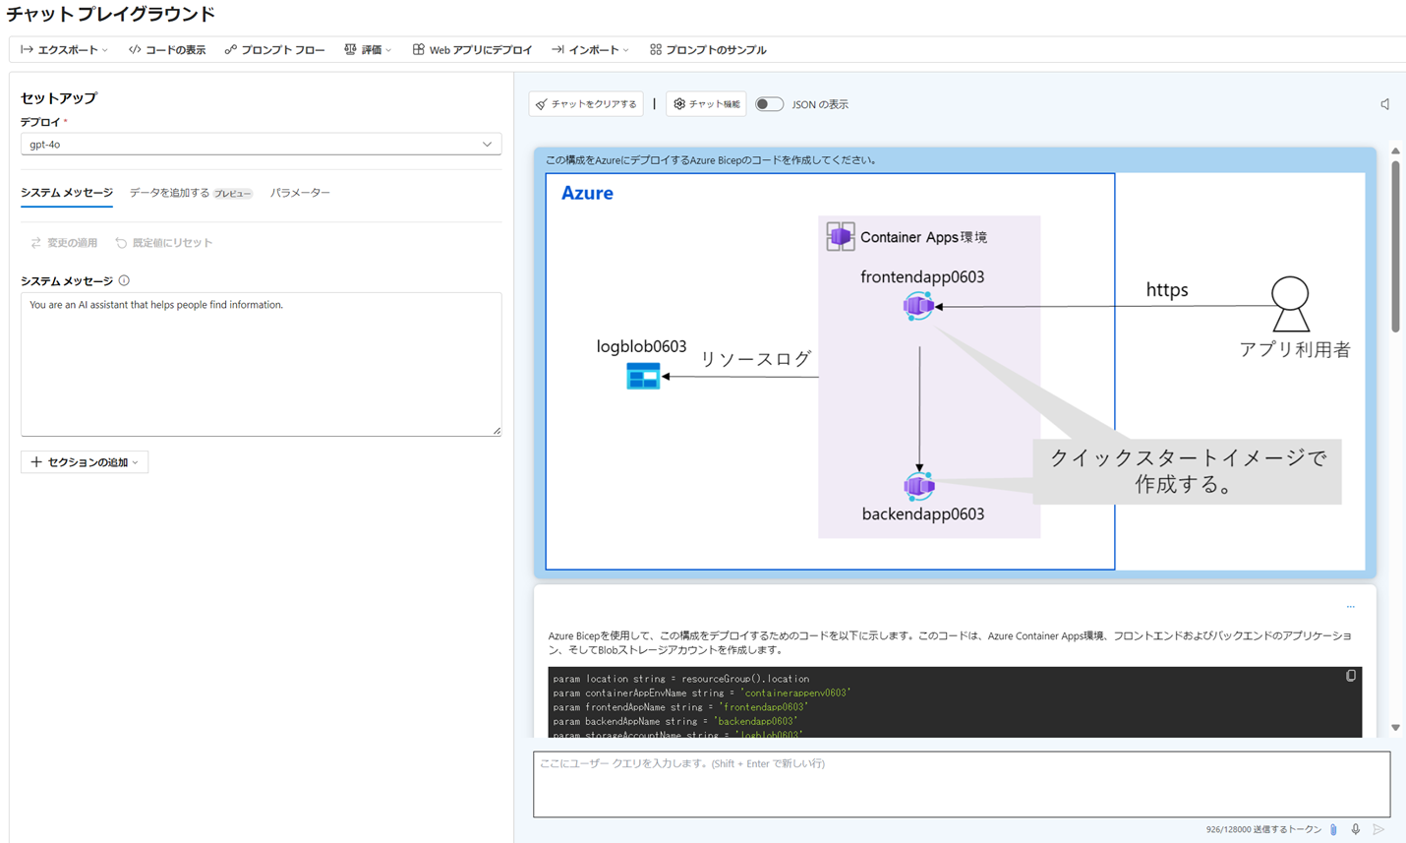Click the system message resize grip
1406x843 pixels.
tap(497, 431)
